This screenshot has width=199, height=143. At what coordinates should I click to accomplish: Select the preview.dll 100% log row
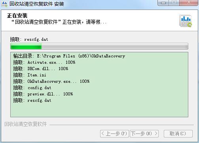[x=43, y=94]
